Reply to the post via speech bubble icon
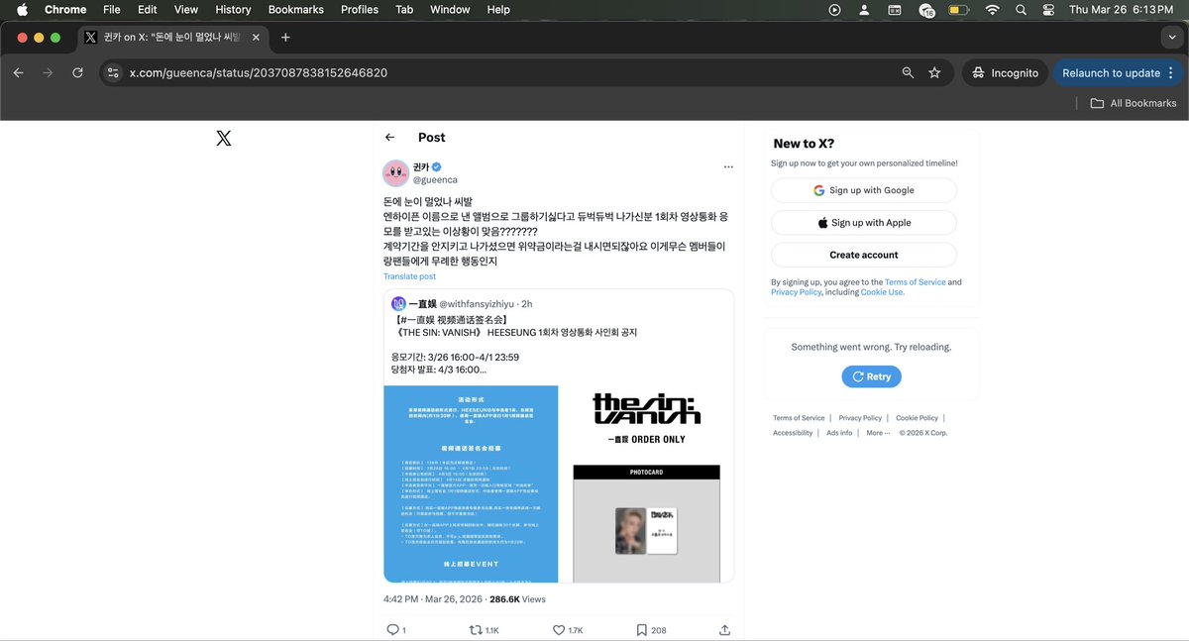Image resolution: width=1189 pixels, height=641 pixels. 392,629
